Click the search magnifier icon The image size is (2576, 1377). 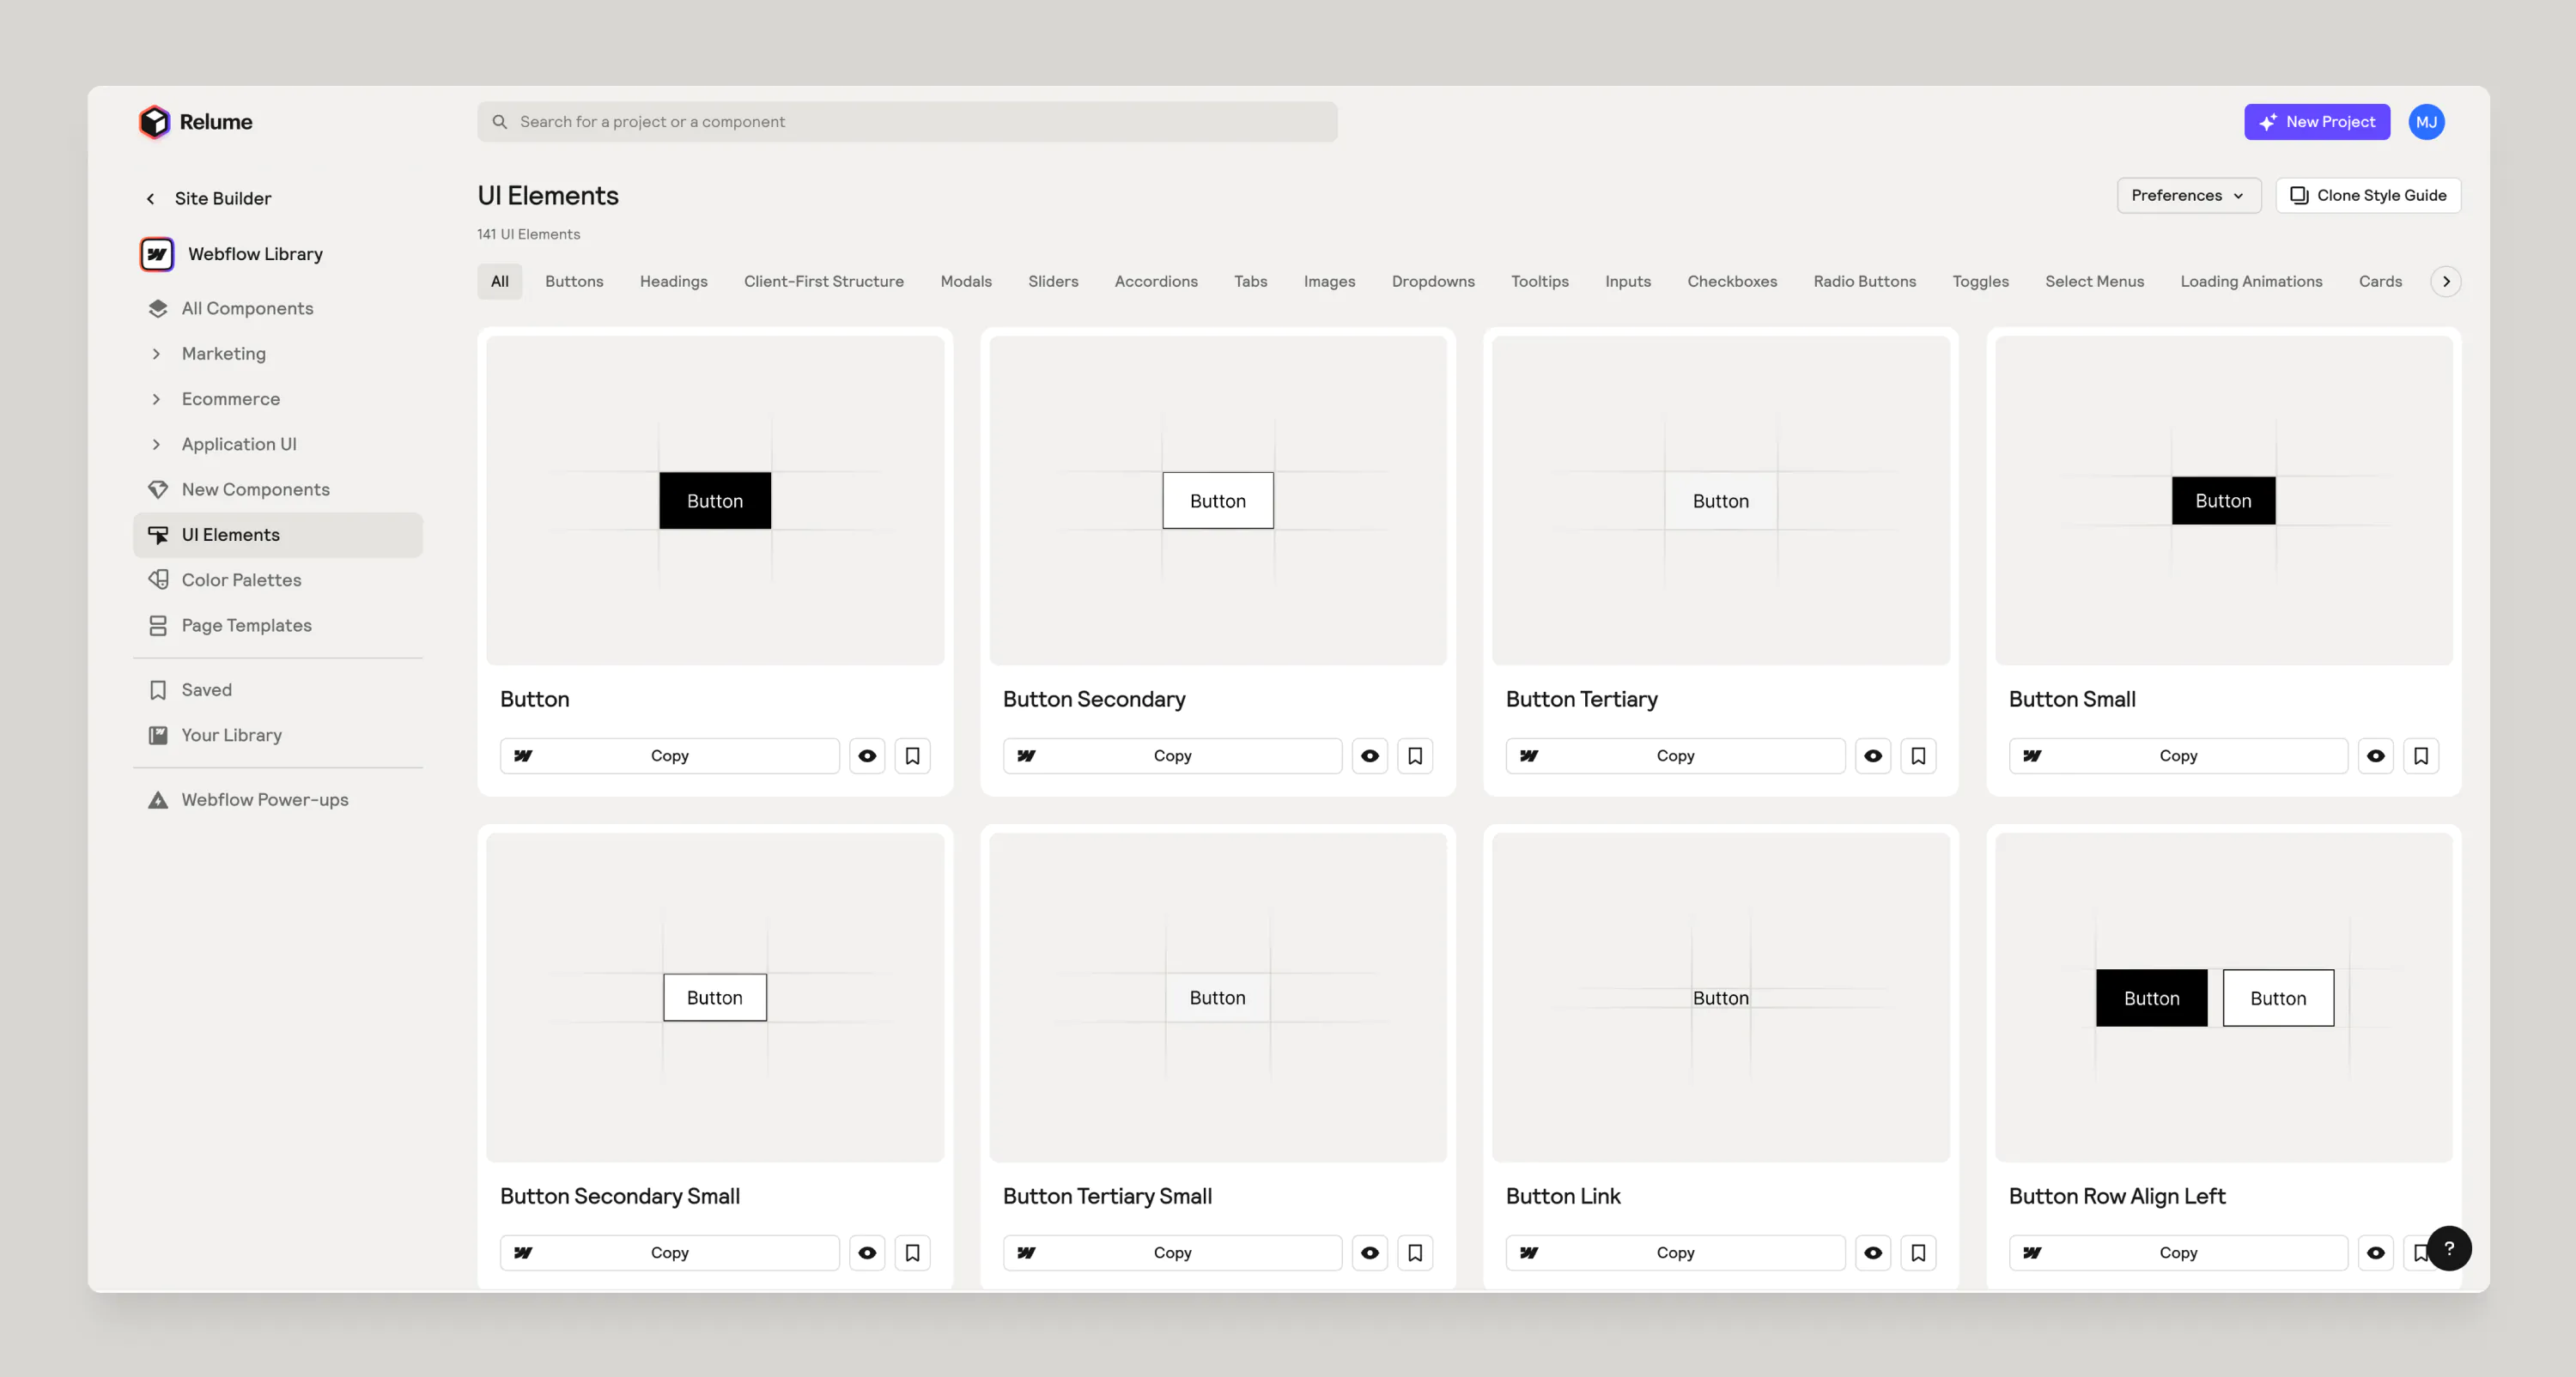499,122
